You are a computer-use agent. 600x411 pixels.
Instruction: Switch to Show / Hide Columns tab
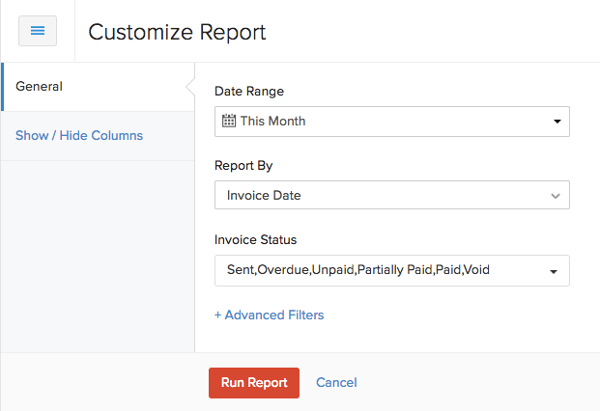[79, 136]
